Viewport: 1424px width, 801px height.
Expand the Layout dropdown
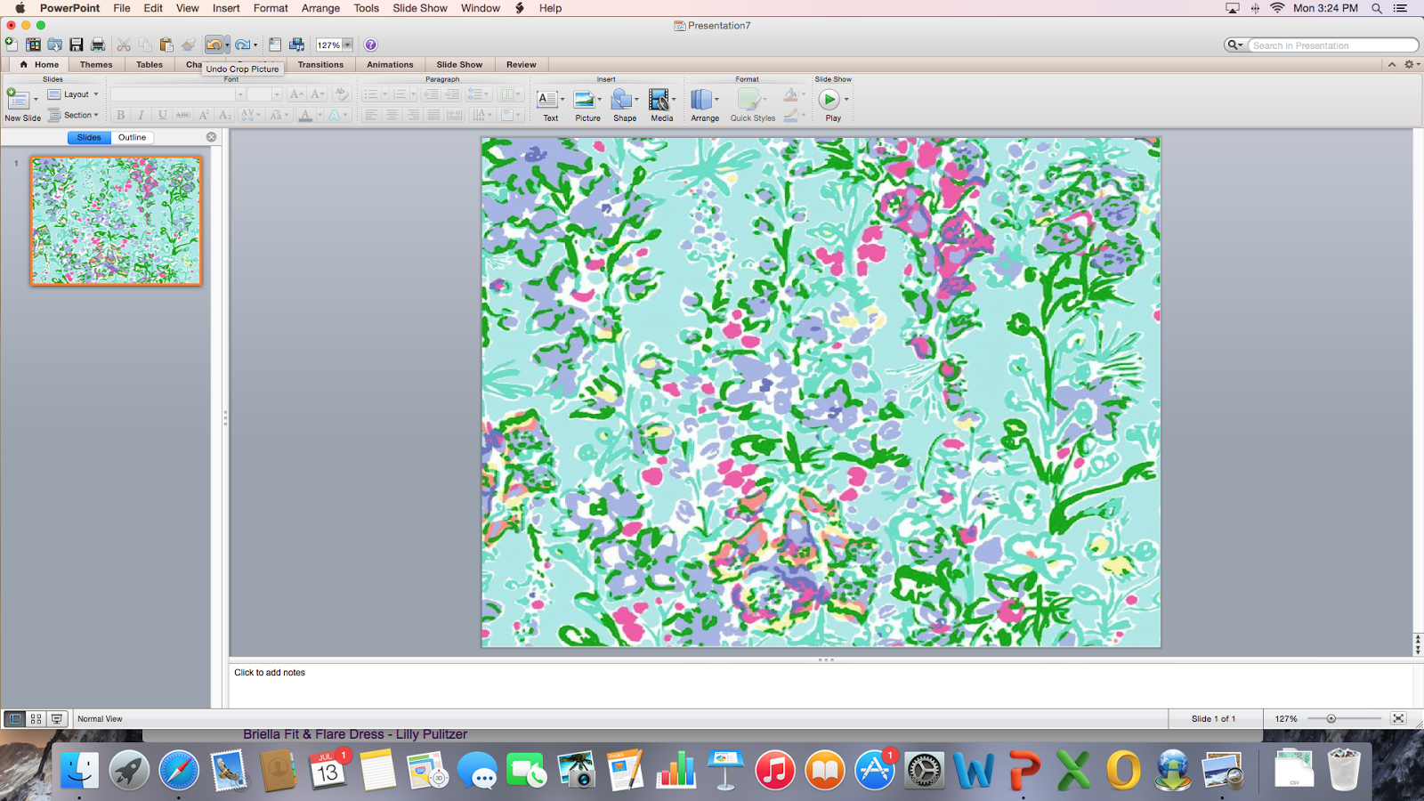(x=73, y=94)
